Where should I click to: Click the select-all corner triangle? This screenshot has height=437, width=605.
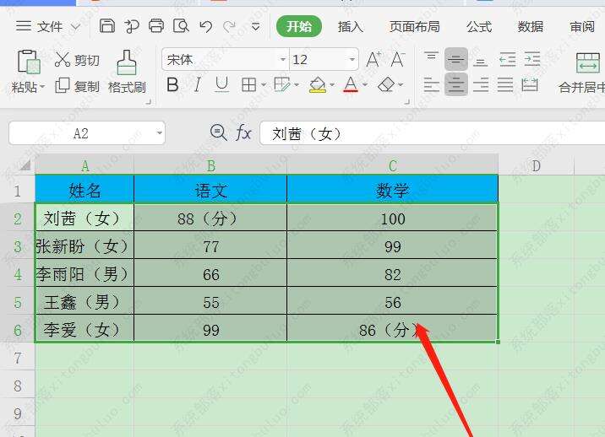(x=25, y=165)
